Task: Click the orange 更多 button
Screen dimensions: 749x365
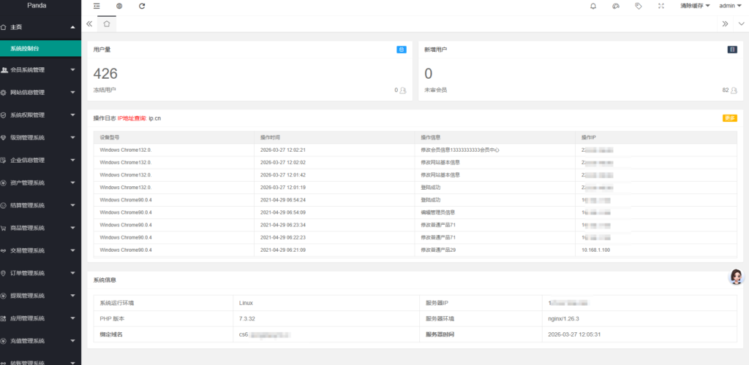Action: point(729,118)
